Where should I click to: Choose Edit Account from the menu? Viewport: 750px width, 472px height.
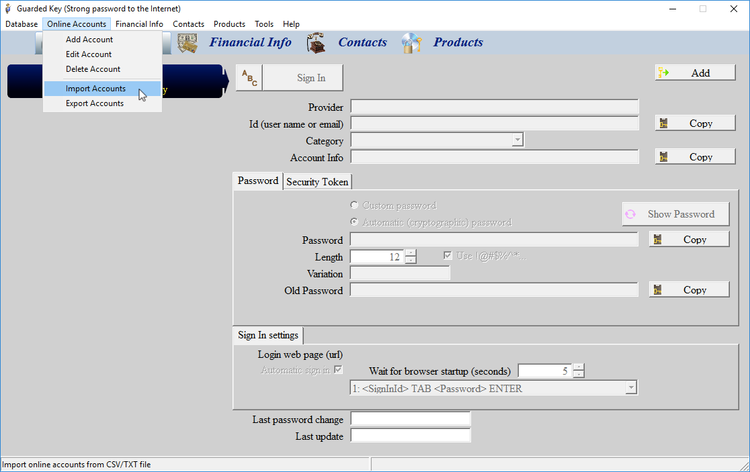[102, 54]
